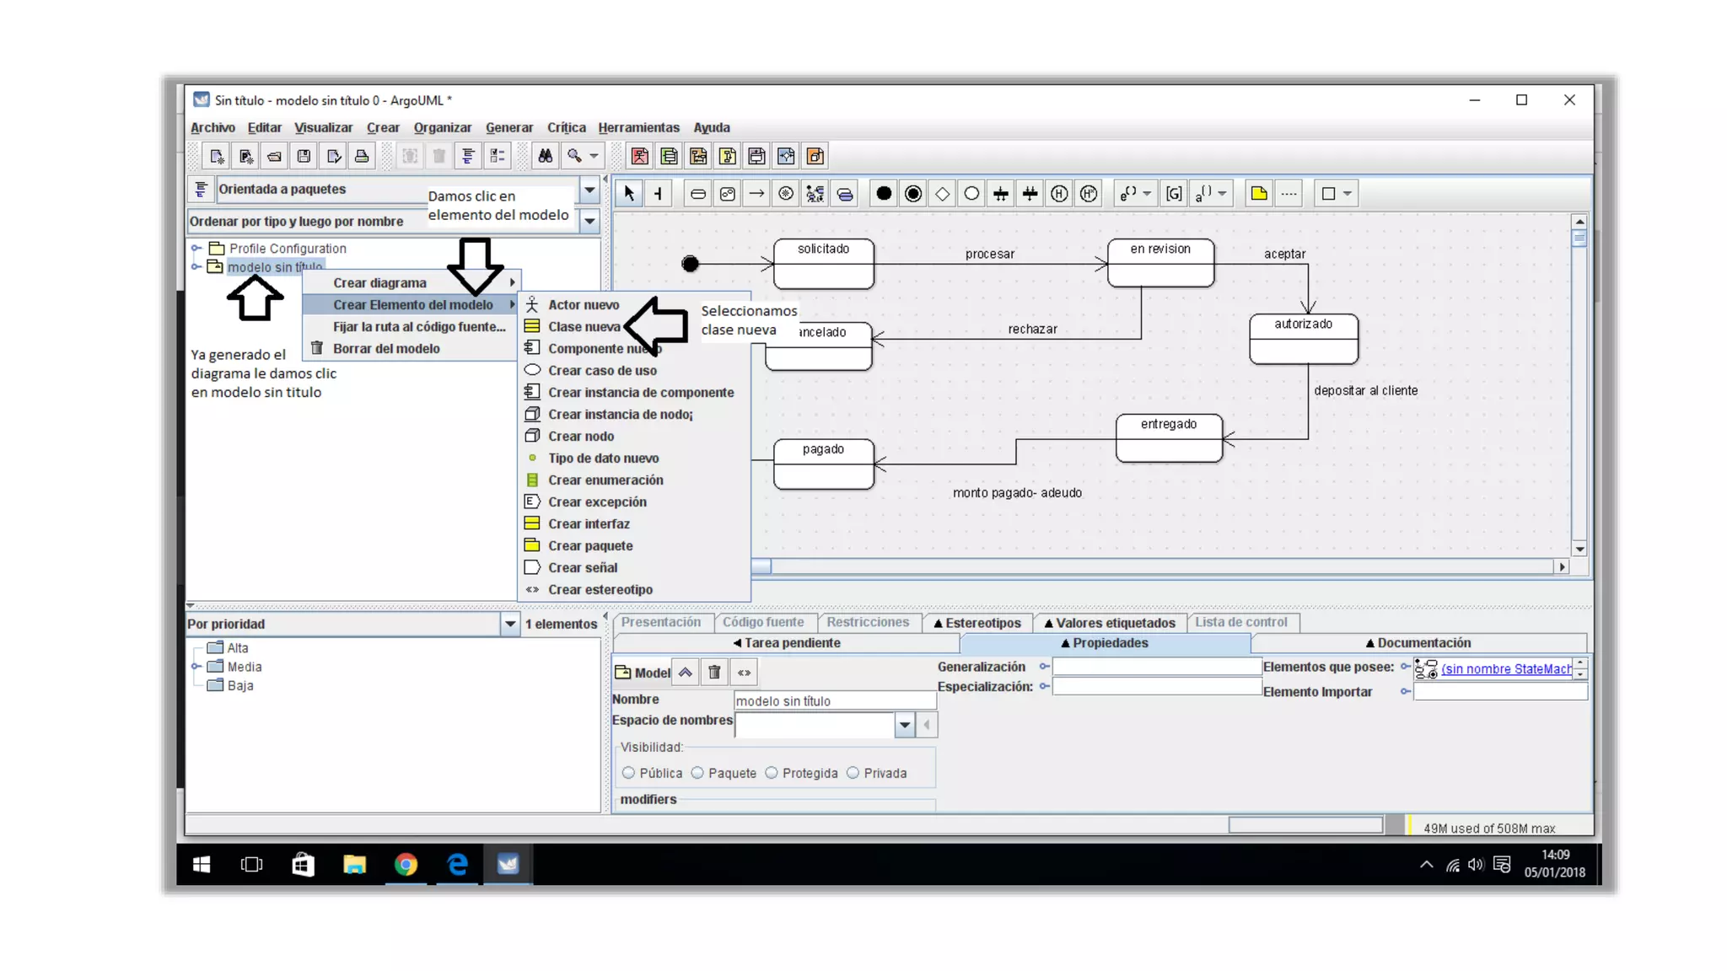Choose the Privada radio button
Screen dimensions: 1727x971
coord(853,773)
